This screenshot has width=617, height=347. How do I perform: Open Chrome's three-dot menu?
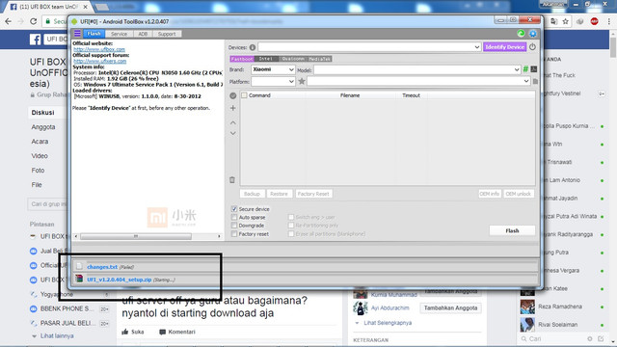608,21
